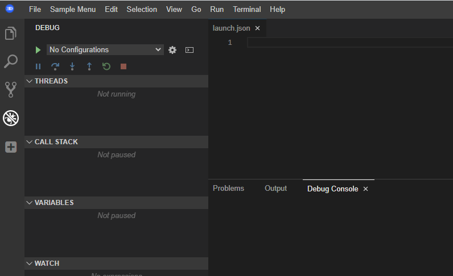This screenshot has width=453, height=276.
Task: Open the Selection menu
Action: [142, 10]
